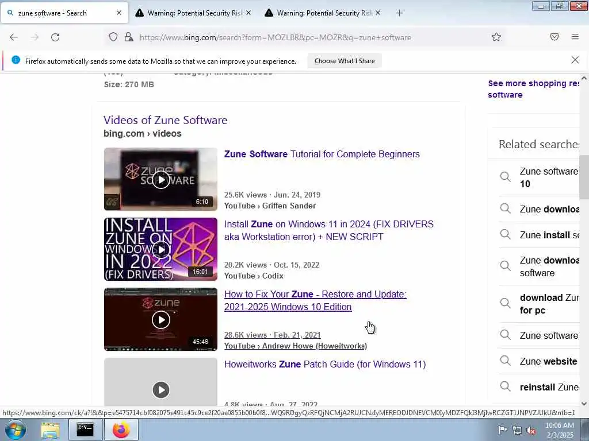Click YouTube › Andrew Howe (Howeitworks) source text
Viewport: 589px width, 441px height.
(x=296, y=346)
